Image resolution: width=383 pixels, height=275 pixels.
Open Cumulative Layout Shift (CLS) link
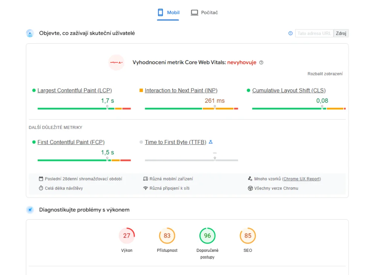coord(289,90)
